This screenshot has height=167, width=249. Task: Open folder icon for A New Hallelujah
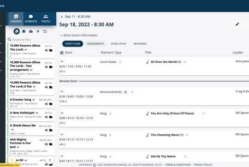51,117
